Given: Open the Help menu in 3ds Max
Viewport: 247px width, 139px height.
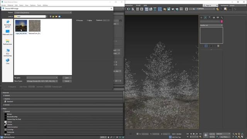Looking at the screenshot, I should point(145,5).
